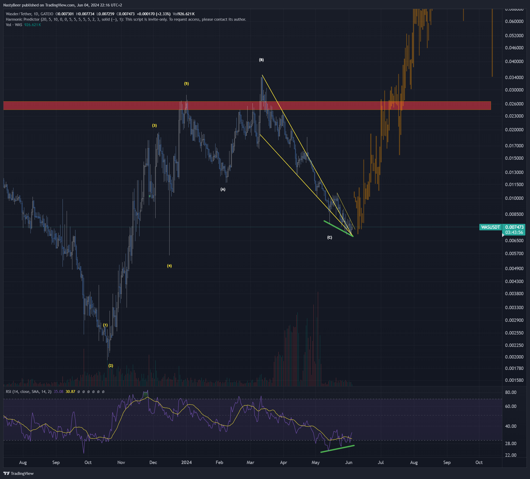
Task: Click the 0.060000 price axis label
Action: pos(514,21)
